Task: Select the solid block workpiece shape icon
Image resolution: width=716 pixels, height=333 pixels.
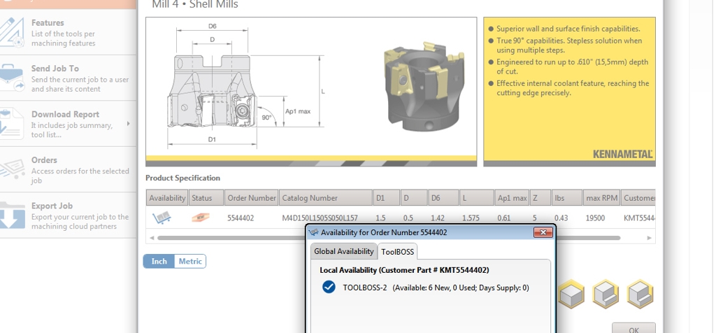Action: pos(571,294)
